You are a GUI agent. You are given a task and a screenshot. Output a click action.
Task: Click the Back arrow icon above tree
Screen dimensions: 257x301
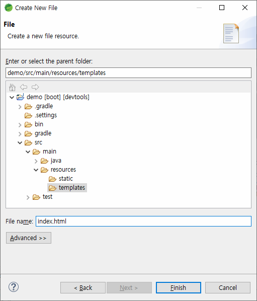tap(24, 87)
